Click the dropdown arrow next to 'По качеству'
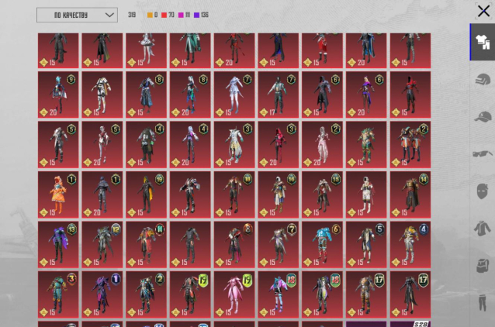495x327 pixels. click(108, 15)
